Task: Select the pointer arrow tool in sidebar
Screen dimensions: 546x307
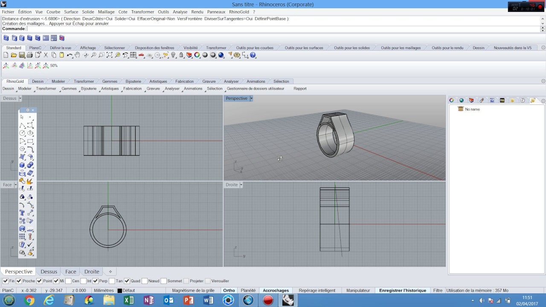Action: (22, 117)
